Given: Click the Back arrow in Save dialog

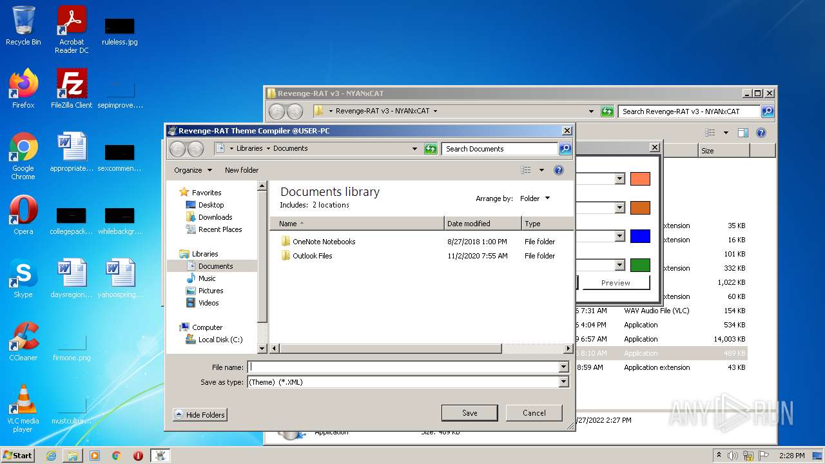Looking at the screenshot, I should [177, 149].
